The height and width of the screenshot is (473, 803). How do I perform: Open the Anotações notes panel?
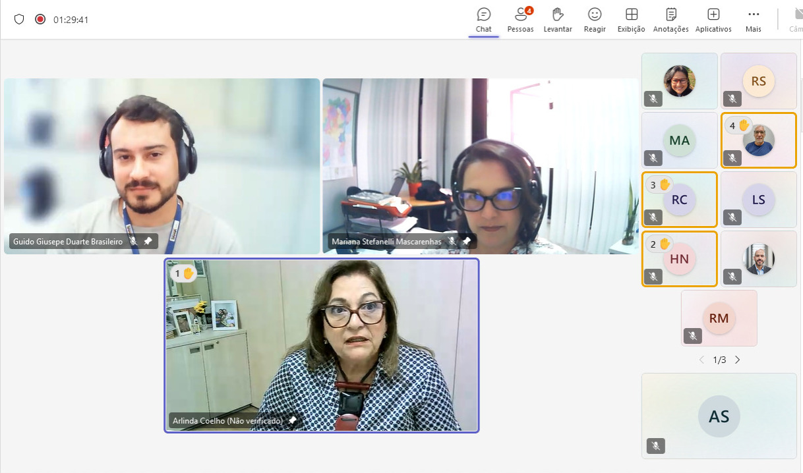pos(670,19)
